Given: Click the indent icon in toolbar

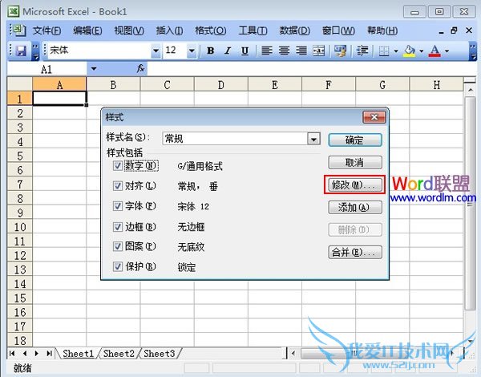Looking at the screenshot, I should pyautogui.click(x=362, y=51).
